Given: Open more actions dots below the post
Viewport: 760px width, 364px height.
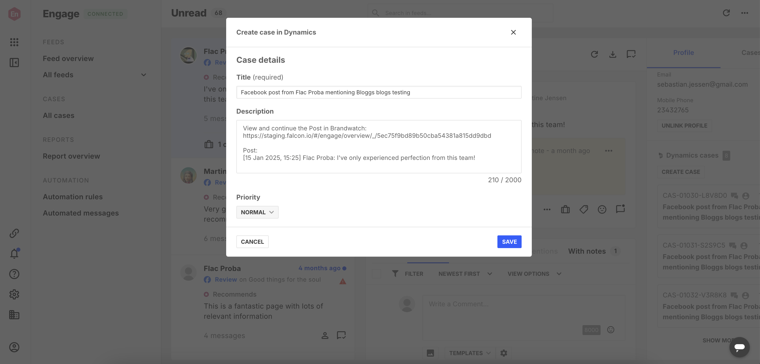Looking at the screenshot, I should (x=547, y=209).
